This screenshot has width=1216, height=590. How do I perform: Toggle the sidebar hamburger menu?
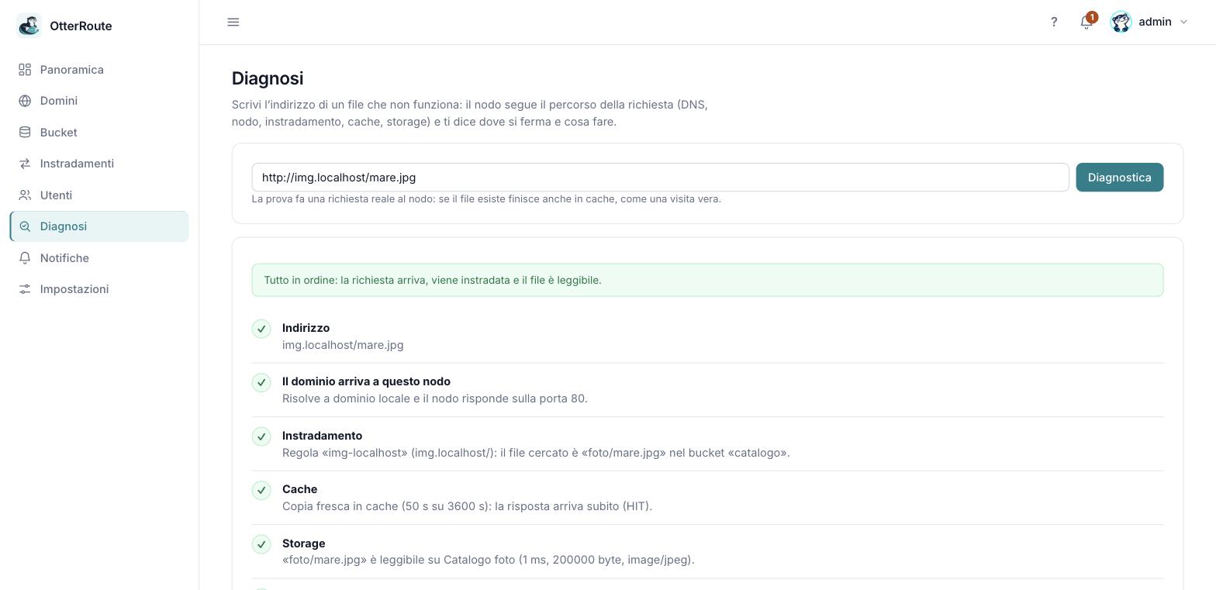point(233,22)
